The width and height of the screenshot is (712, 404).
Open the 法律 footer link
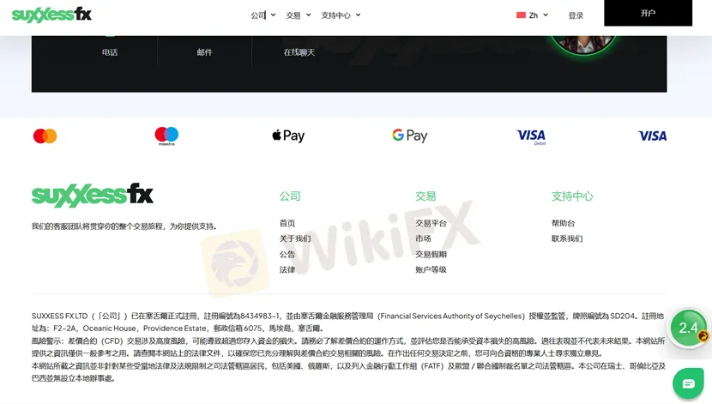[287, 269]
